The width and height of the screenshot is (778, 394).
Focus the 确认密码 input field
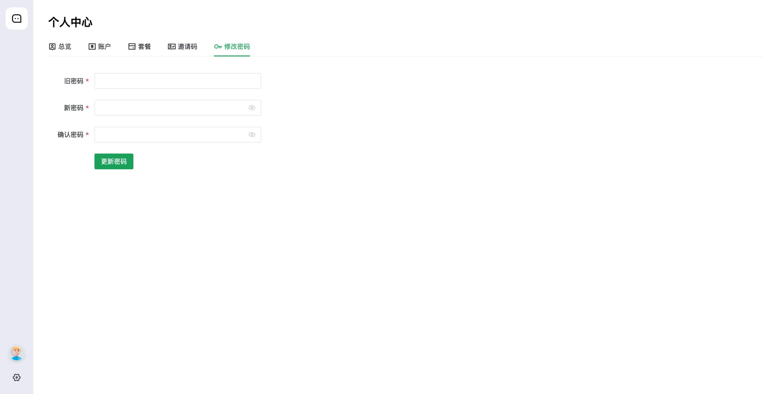pyautogui.click(x=171, y=134)
